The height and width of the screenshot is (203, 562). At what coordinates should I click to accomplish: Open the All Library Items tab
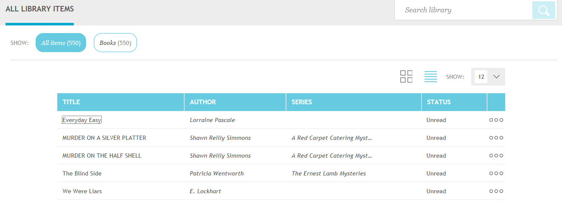39,9
